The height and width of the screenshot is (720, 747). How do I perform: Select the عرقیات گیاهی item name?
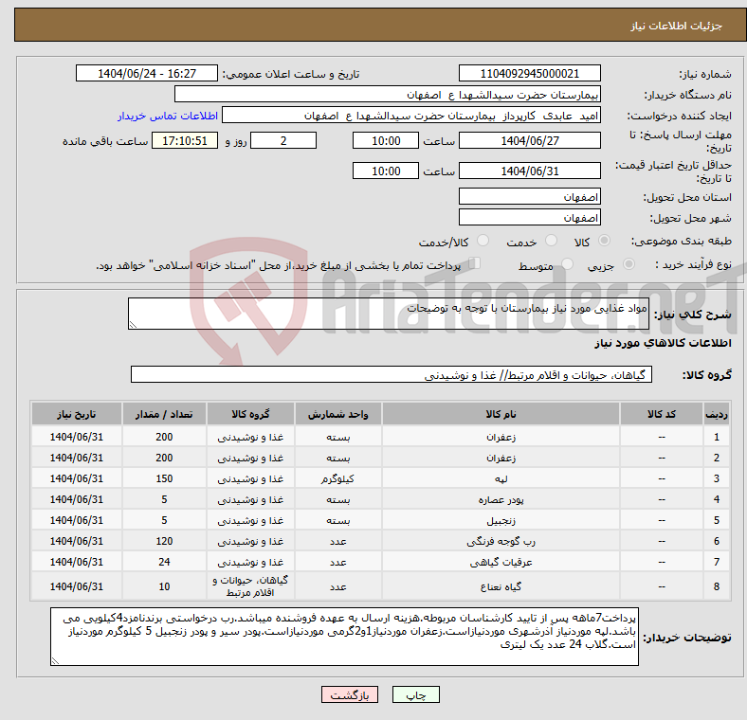(x=501, y=563)
